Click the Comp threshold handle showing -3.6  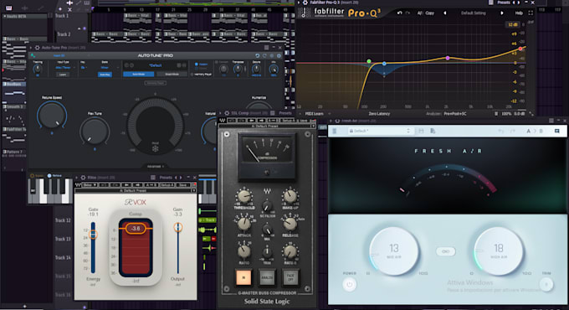coord(136,228)
